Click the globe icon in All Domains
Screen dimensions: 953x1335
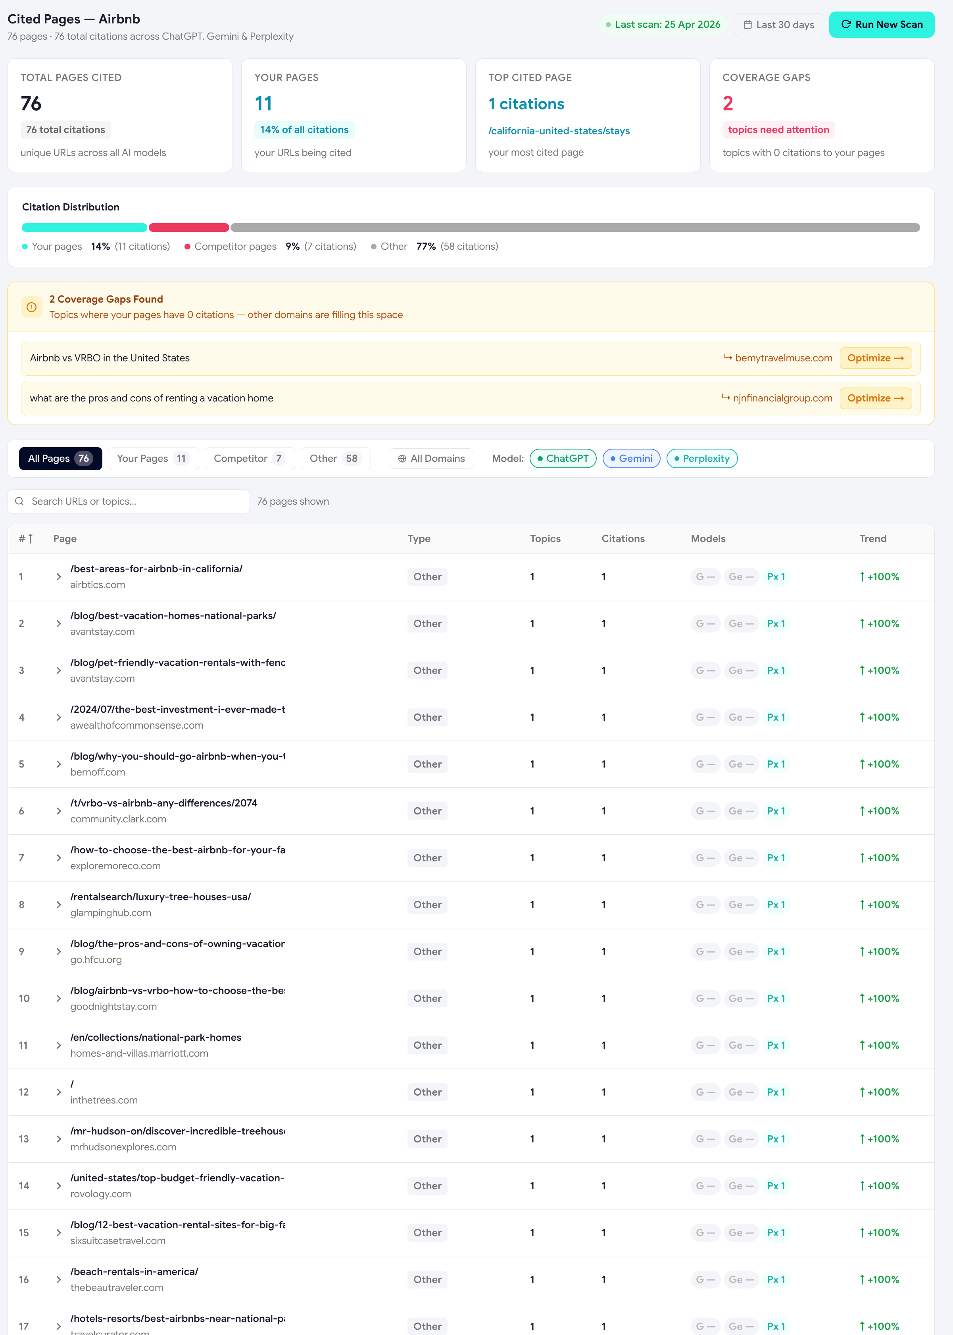click(402, 459)
